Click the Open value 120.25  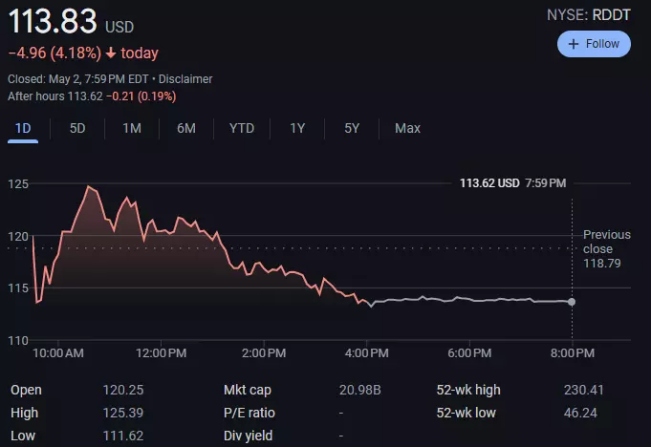123,390
